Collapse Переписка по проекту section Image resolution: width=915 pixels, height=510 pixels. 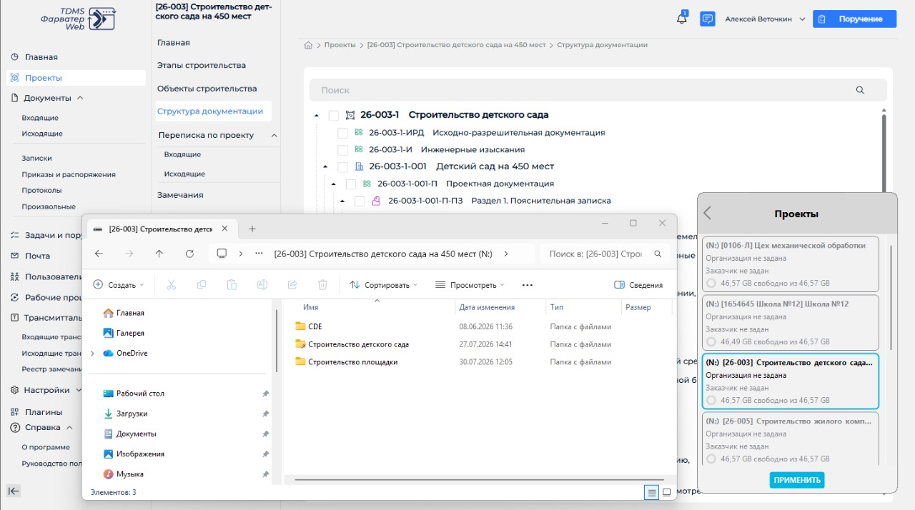[x=274, y=135]
